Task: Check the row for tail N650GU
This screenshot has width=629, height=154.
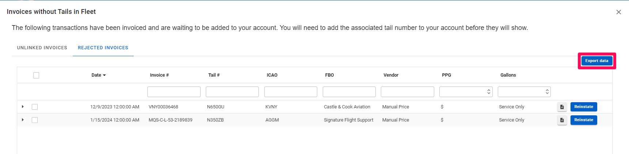Action: 35,107
